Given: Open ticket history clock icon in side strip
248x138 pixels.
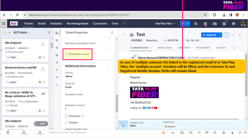Looking at the screenshot, I should point(57,48).
